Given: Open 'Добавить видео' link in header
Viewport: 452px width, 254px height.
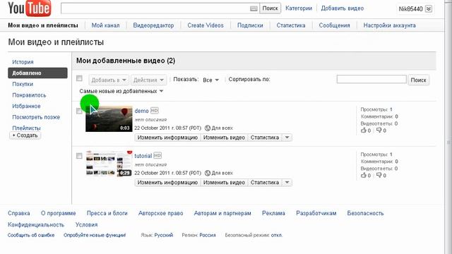Looking at the screenshot, I should (x=342, y=8).
